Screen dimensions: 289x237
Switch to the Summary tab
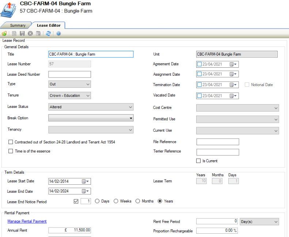(18, 26)
